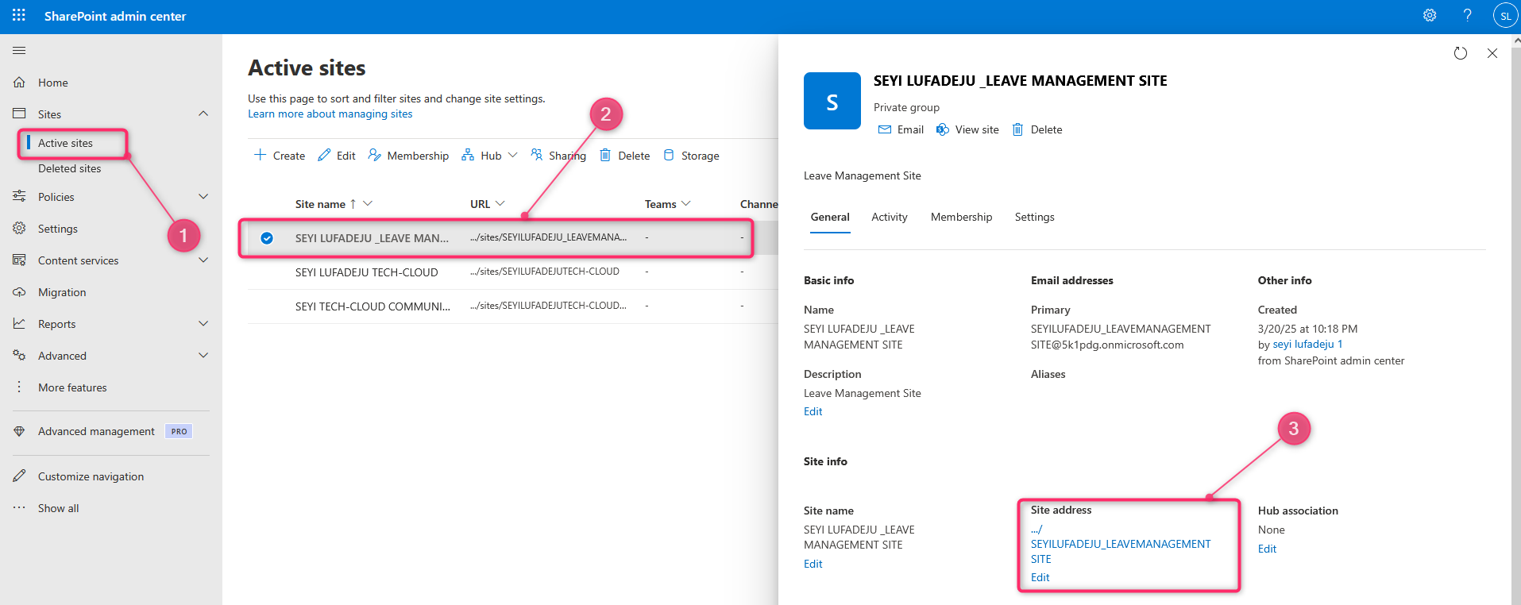This screenshot has width=1521, height=605.
Task: Click the Delete trash icon in toolbar
Action: click(605, 155)
